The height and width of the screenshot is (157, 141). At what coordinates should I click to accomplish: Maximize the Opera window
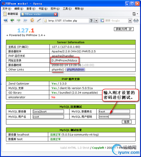(133, 4)
